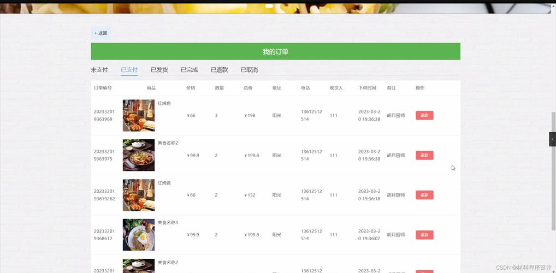
Task: Select the 已支付 tab
Action: 129,70
